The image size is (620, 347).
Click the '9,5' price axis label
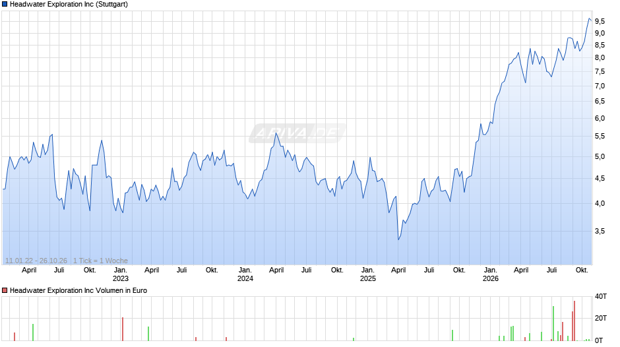click(x=600, y=21)
